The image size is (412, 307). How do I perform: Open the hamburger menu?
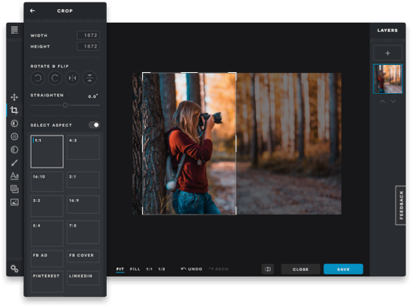pos(14,30)
